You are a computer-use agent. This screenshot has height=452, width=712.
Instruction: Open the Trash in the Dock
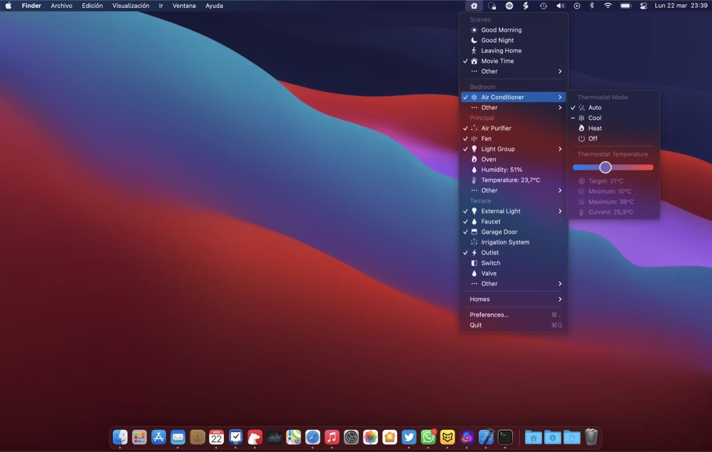click(x=591, y=437)
